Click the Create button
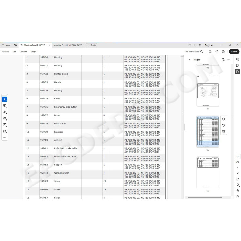This screenshot has width=241, height=241. (92, 45)
